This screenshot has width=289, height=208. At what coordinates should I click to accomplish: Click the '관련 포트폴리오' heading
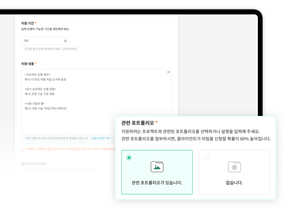[x=138, y=123]
